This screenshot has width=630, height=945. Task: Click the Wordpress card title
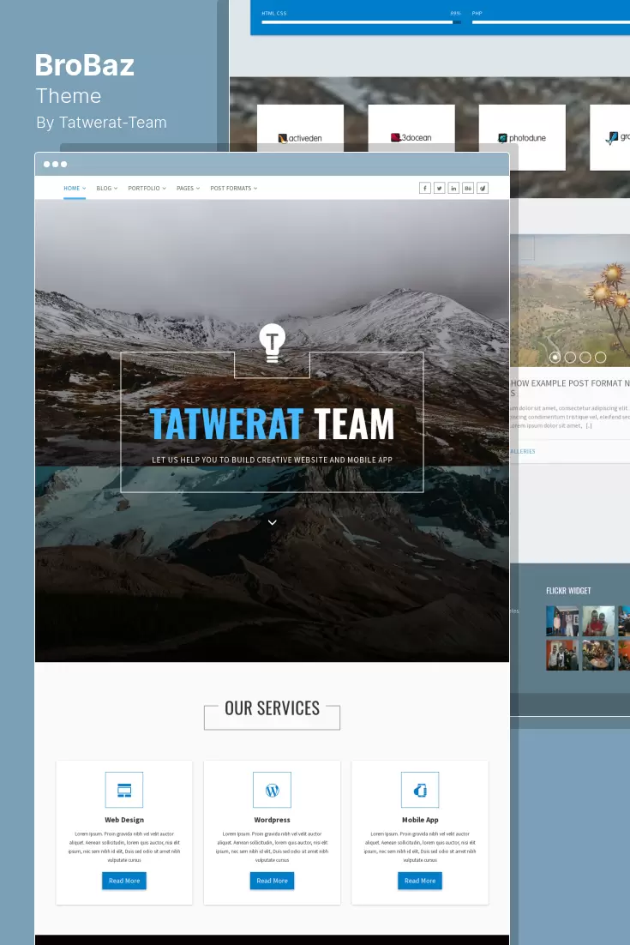point(273,820)
